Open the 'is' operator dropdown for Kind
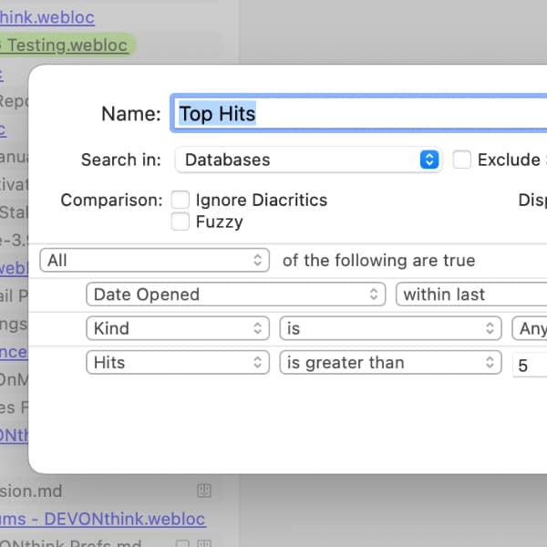This screenshot has height=547, width=547. (390, 328)
